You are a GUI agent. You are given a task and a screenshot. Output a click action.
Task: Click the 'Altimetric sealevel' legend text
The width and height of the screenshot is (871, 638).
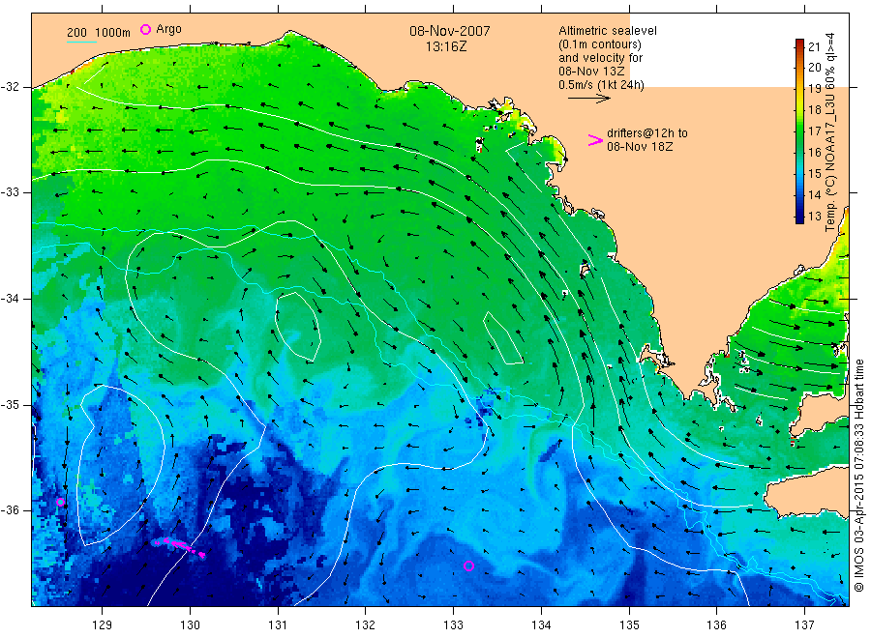tap(608, 31)
